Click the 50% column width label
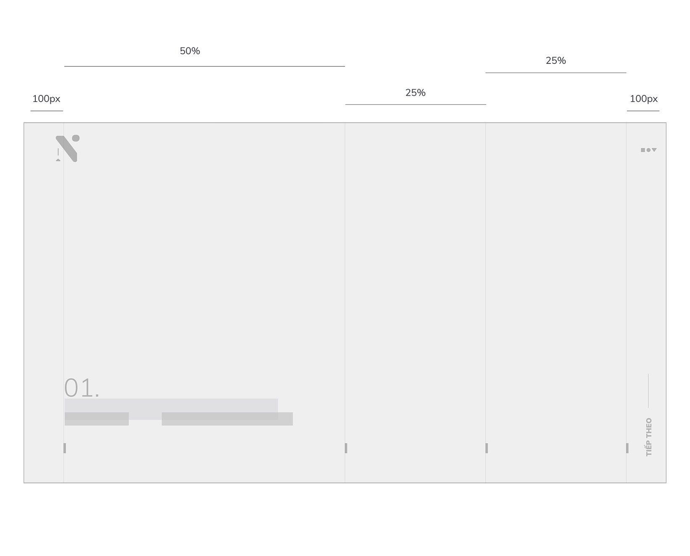 point(190,51)
